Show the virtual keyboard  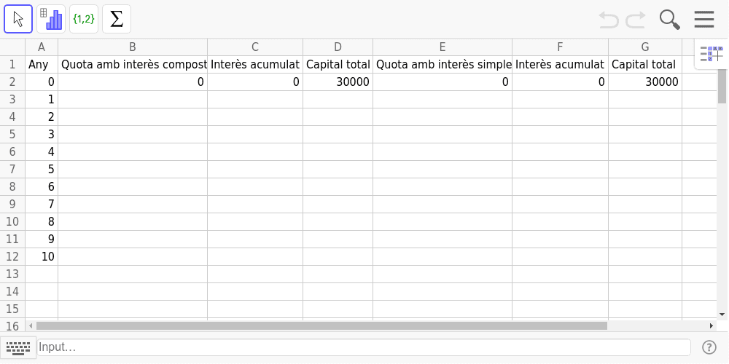point(17,347)
